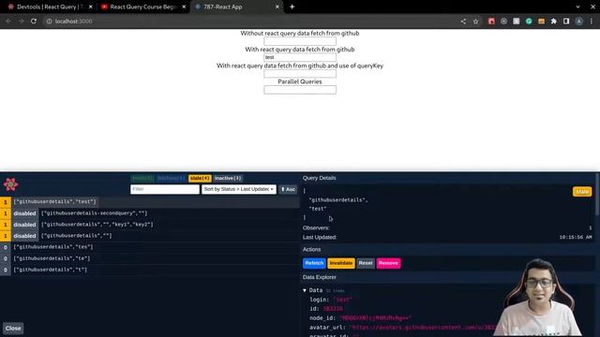Open Chrome three-dot menu
600x337 pixels.
[x=592, y=22]
